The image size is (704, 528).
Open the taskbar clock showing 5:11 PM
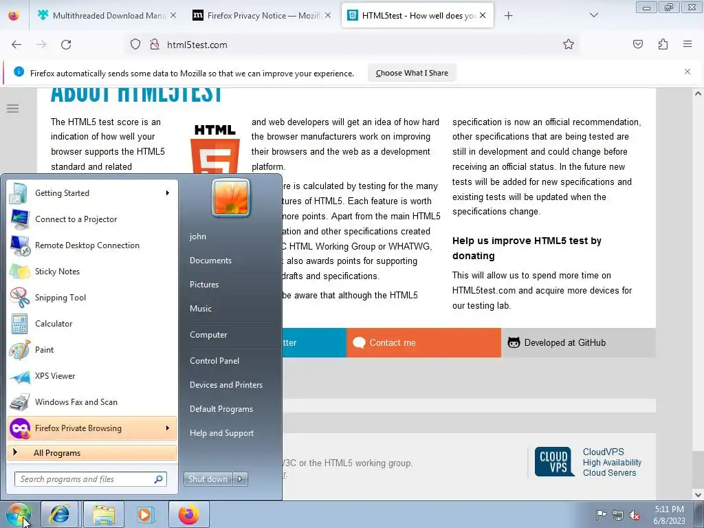pos(670,515)
